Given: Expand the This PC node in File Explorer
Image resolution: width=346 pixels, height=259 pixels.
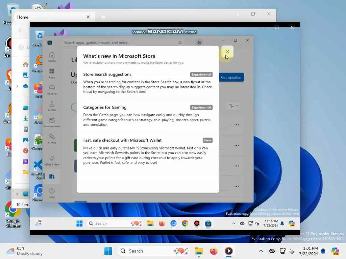Looking at the screenshot, I should [x=17, y=194].
